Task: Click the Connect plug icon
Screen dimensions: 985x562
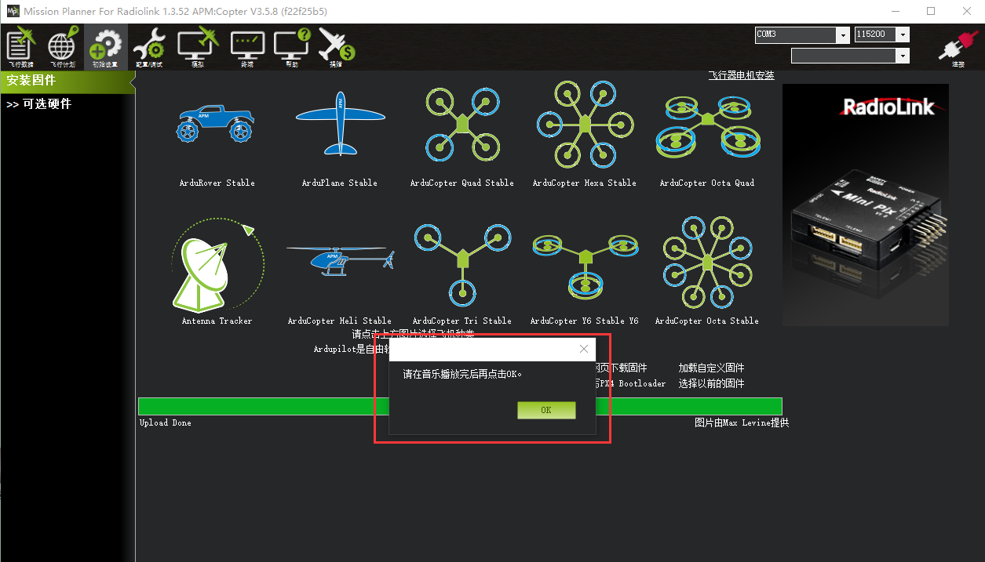Action: pyautogui.click(x=957, y=49)
